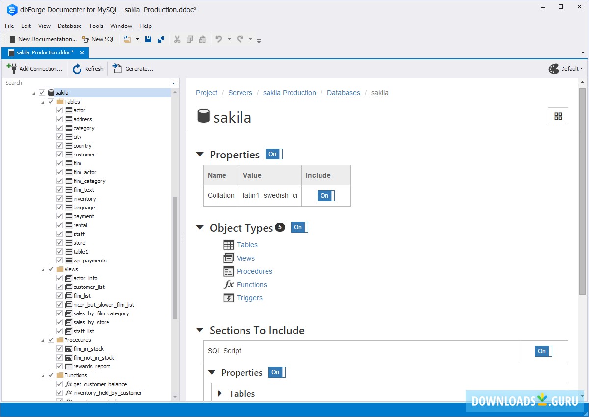Open the File menu
589x417 pixels.
pos(9,26)
